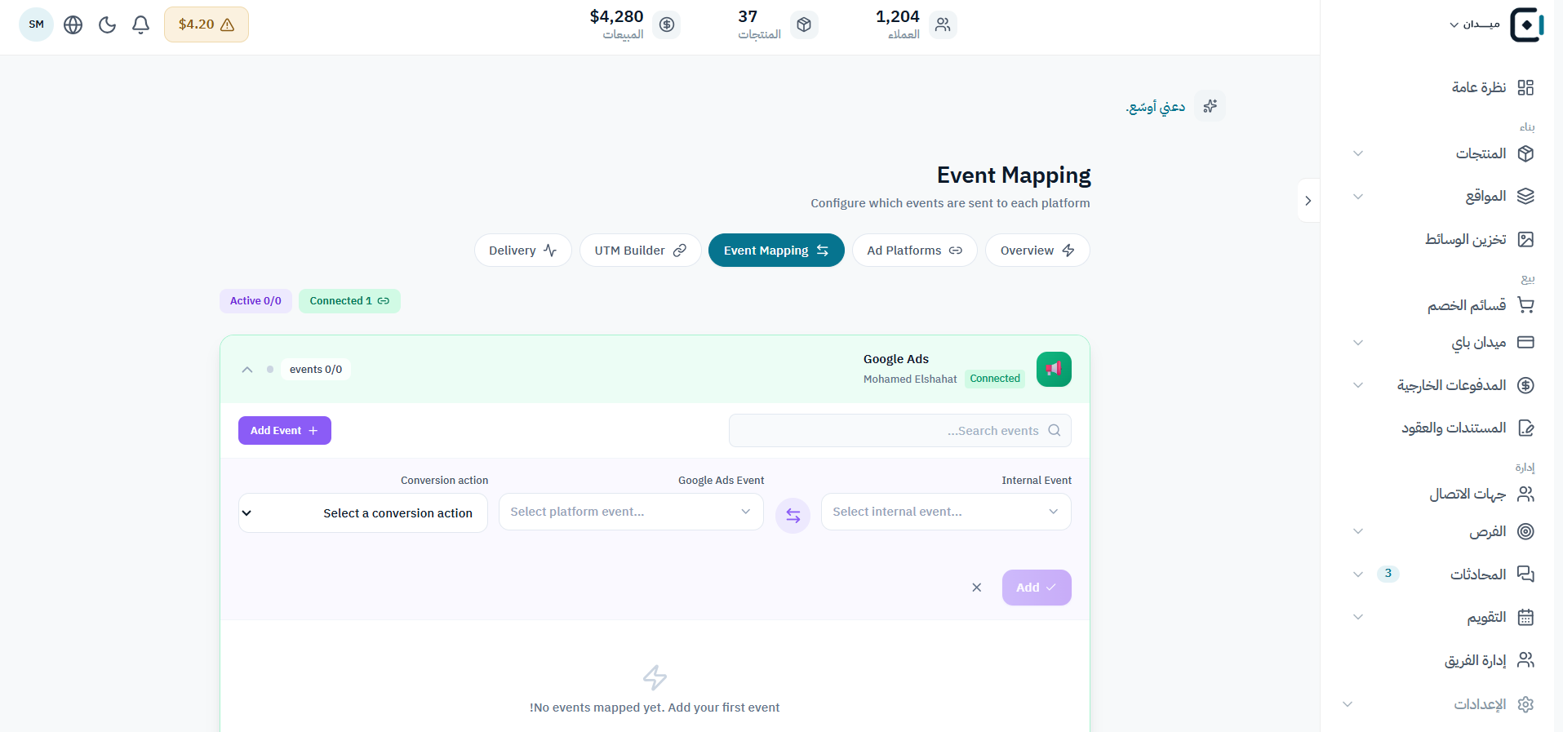Open the Delivery tab
The width and height of the screenshot is (1563, 732).
pyautogui.click(x=523, y=251)
